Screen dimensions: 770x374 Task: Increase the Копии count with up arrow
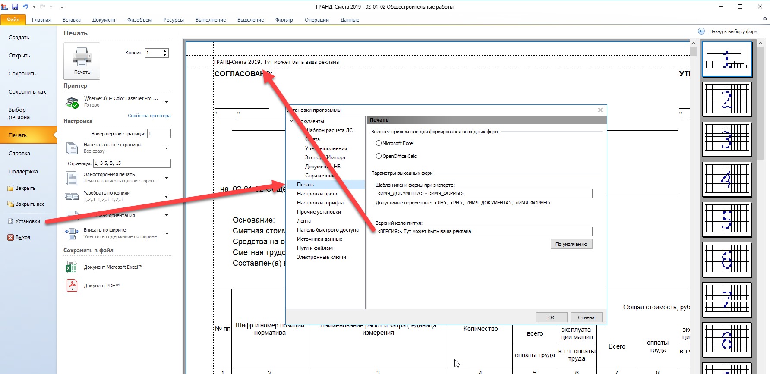click(x=165, y=51)
